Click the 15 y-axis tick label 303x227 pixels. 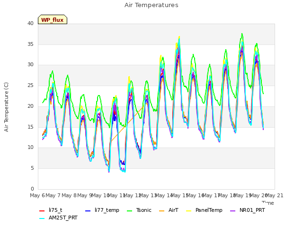click(x=30, y=127)
